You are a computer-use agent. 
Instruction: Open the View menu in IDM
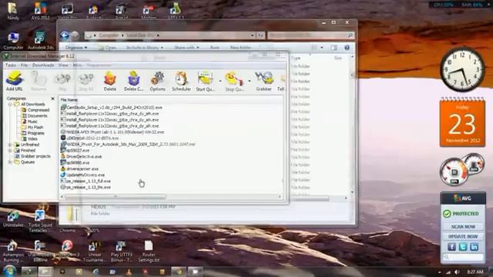[63, 65]
